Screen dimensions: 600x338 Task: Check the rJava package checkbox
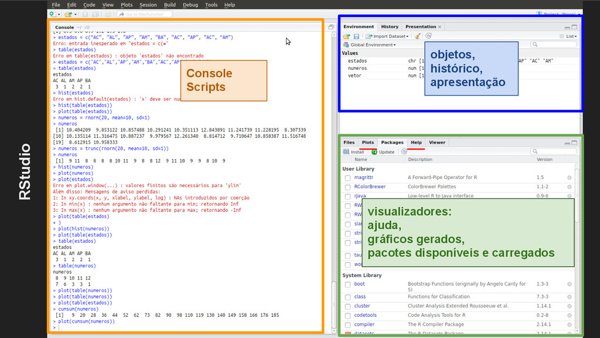pyautogui.click(x=347, y=196)
